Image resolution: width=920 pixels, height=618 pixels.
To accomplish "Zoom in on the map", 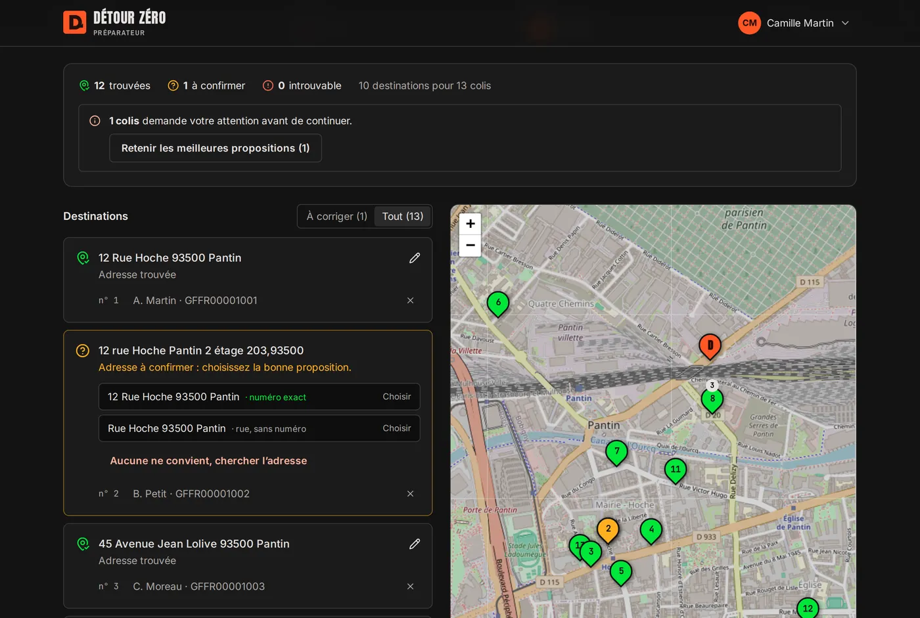I will 471,224.
